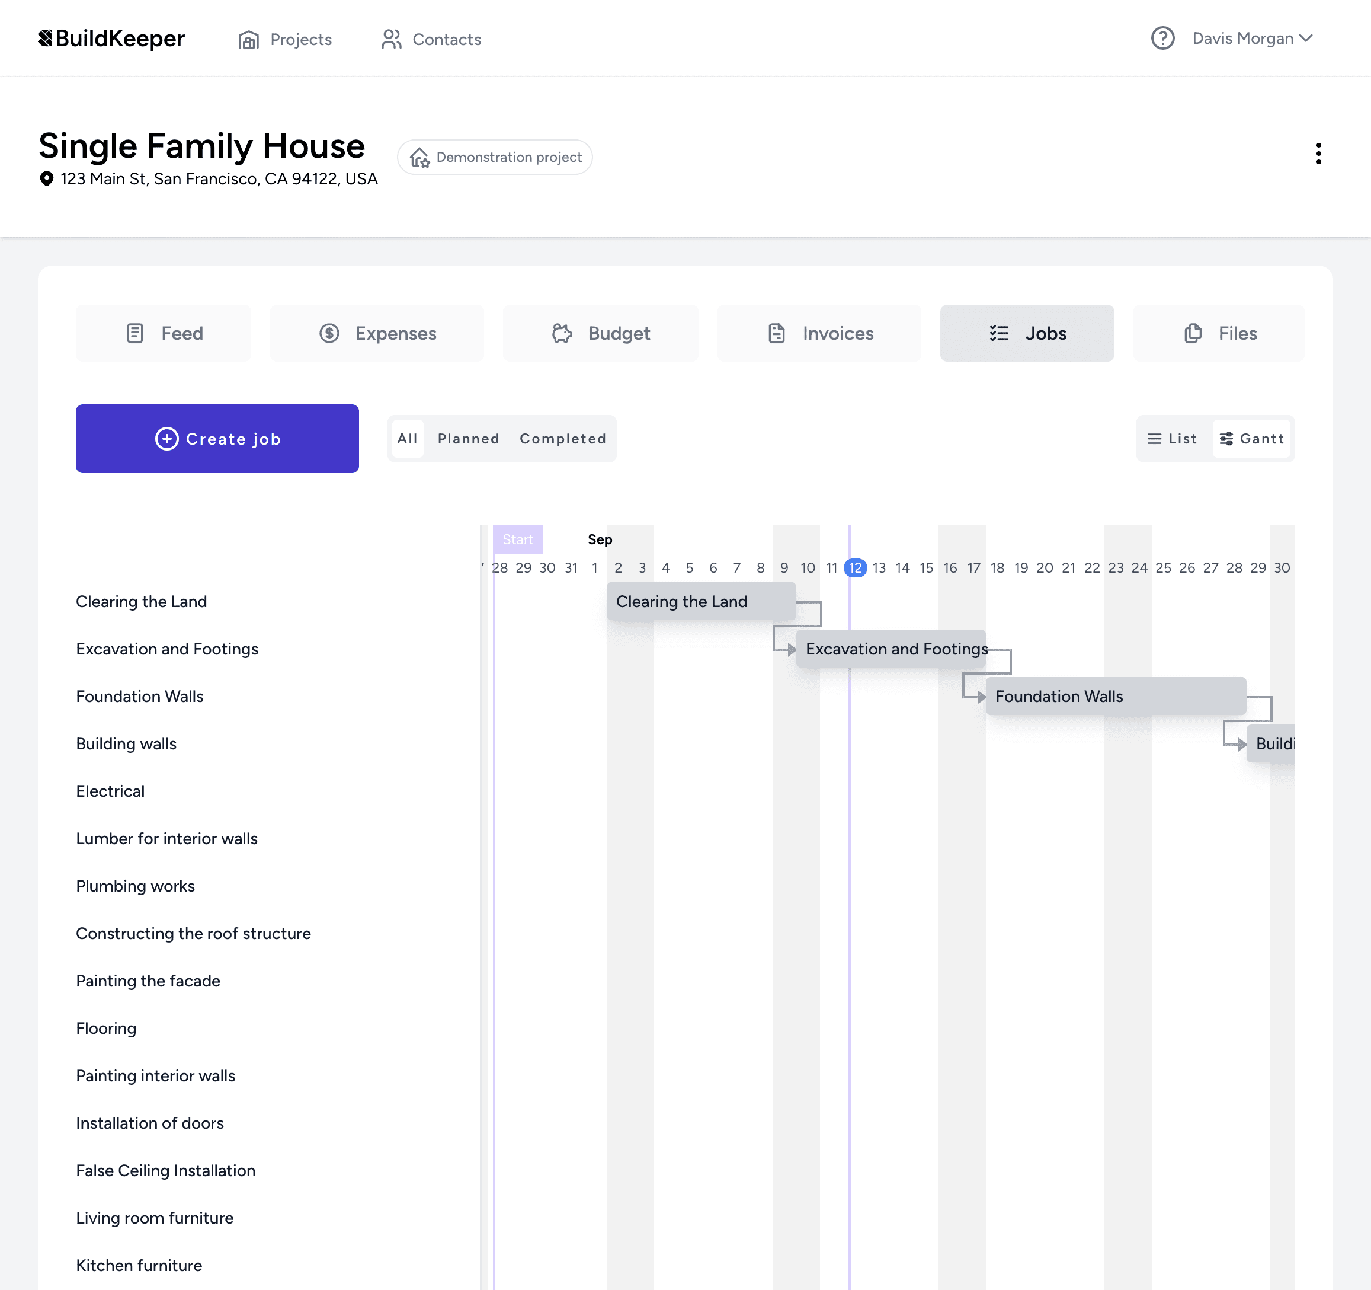Click the Contacts people icon in navigation
This screenshot has height=1290, width=1371.
tap(392, 39)
